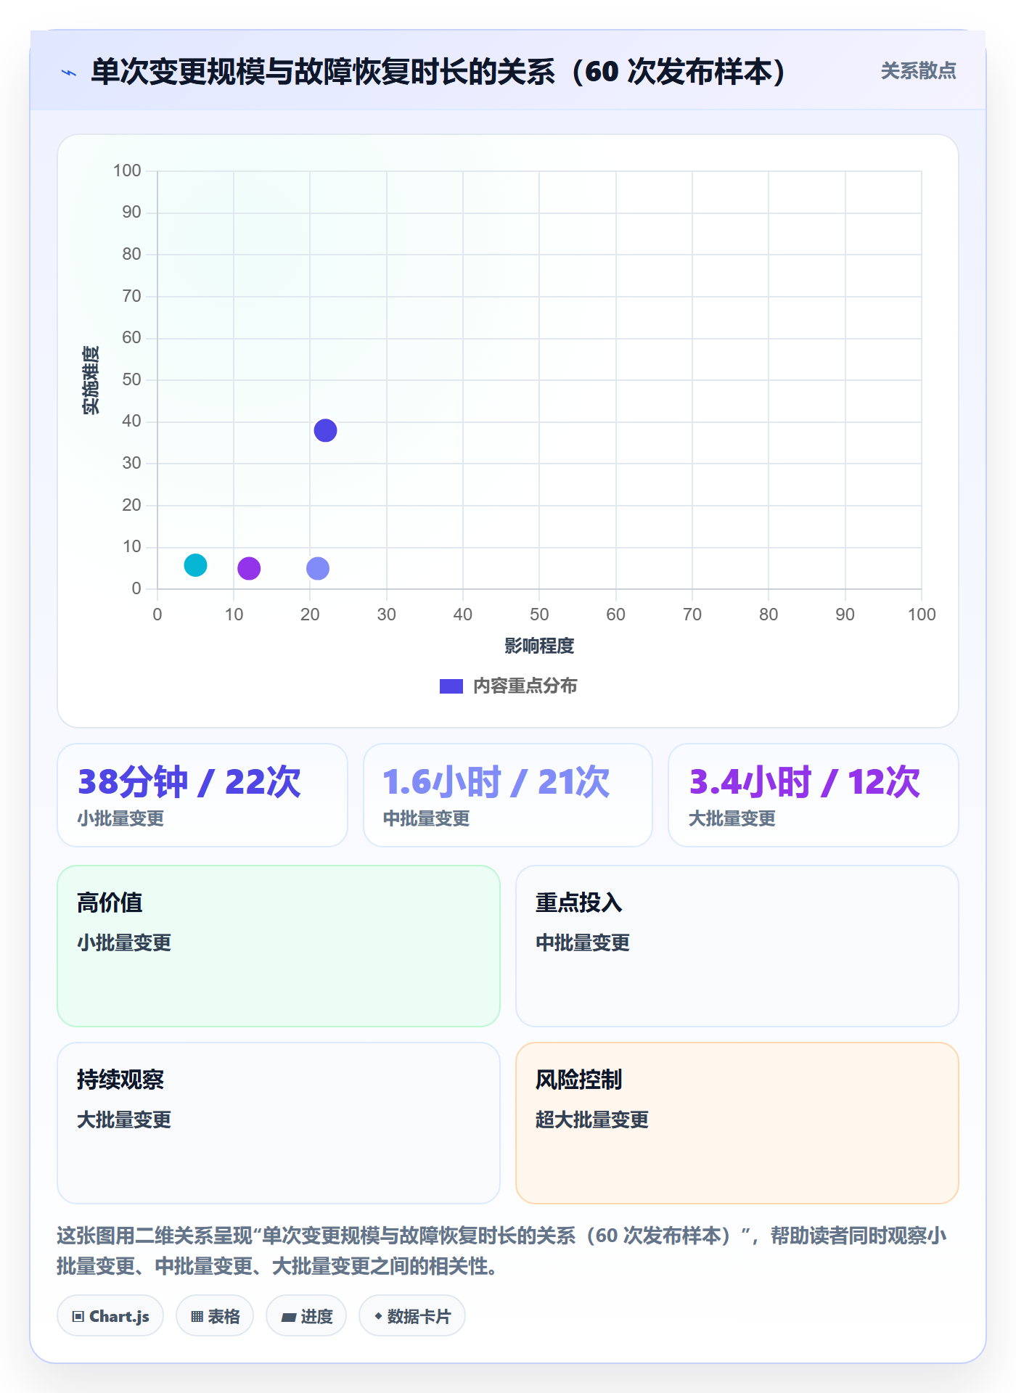Click the light periwinkle scatter point
This screenshot has height=1393, width=1016.
click(x=318, y=568)
